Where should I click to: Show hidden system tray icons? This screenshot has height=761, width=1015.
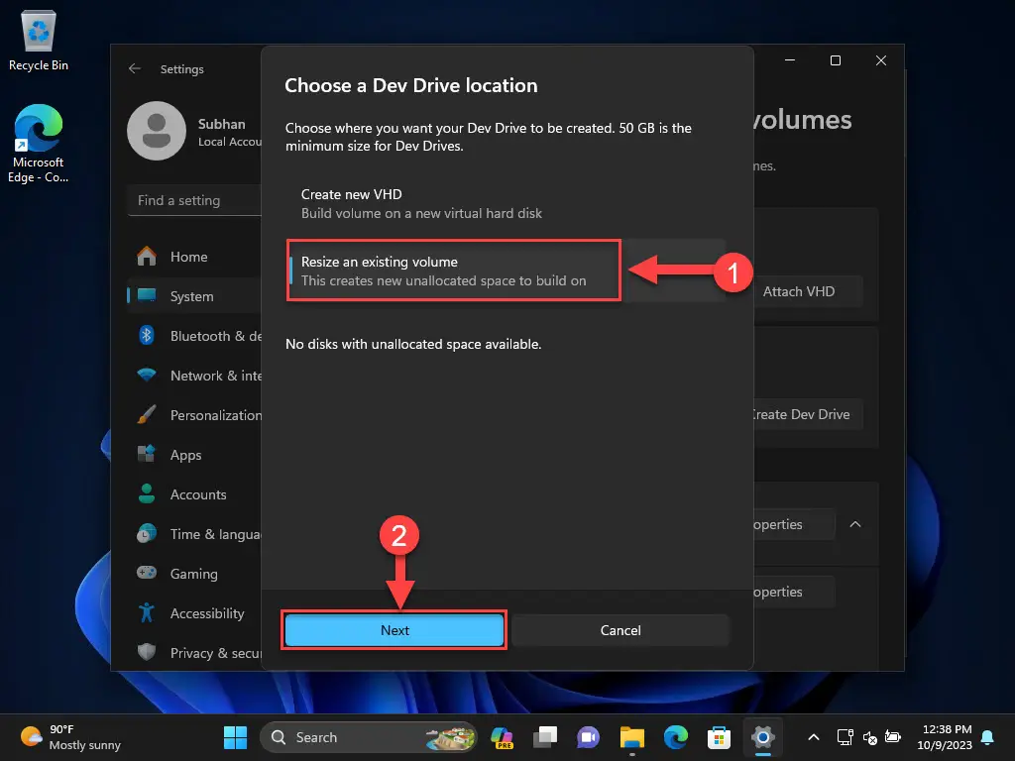814,737
